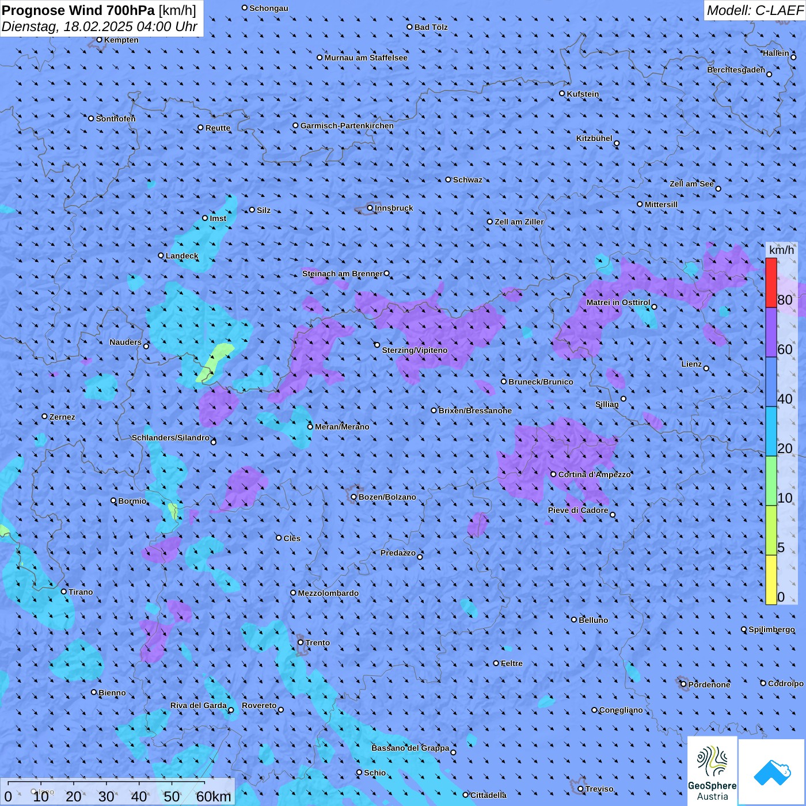
Task: Click the Mezzolombardo label
Action: point(328,593)
